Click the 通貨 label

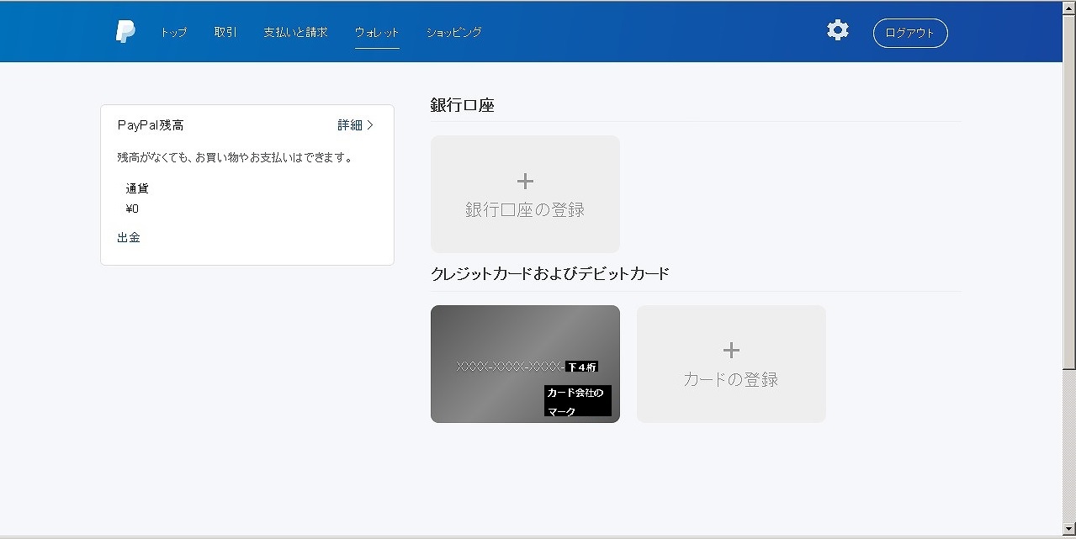click(137, 189)
